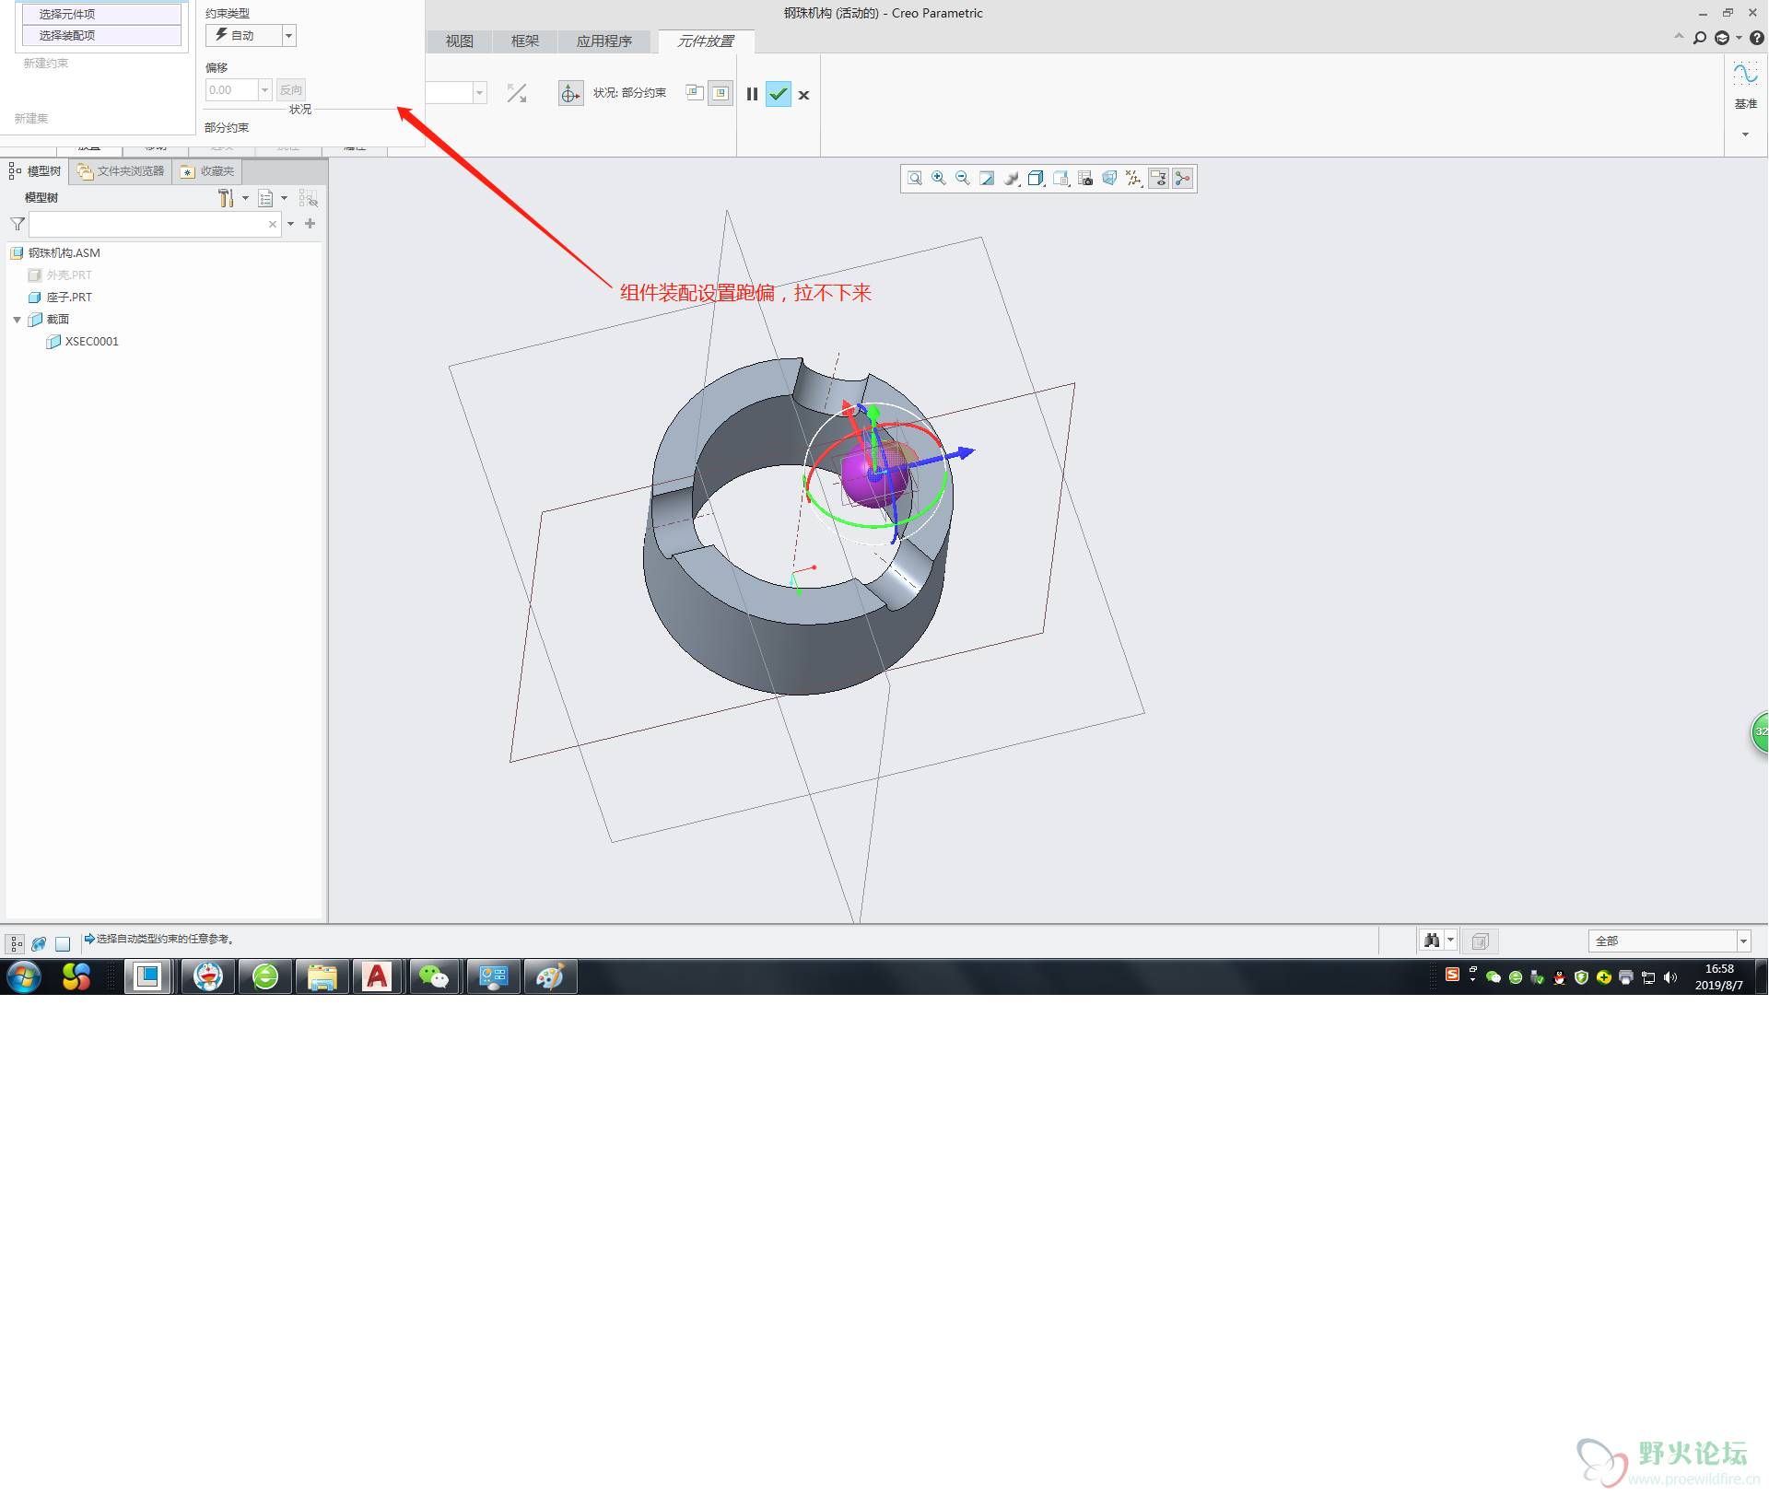Click 新建约束 link
Viewport: 1769px width, 1496px height.
tap(46, 64)
